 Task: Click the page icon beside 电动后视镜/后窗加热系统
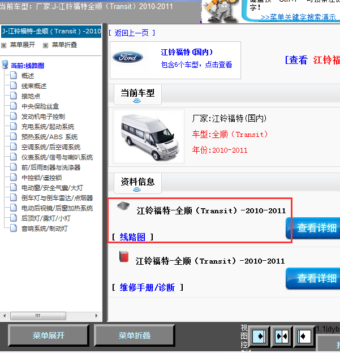(x=14, y=208)
